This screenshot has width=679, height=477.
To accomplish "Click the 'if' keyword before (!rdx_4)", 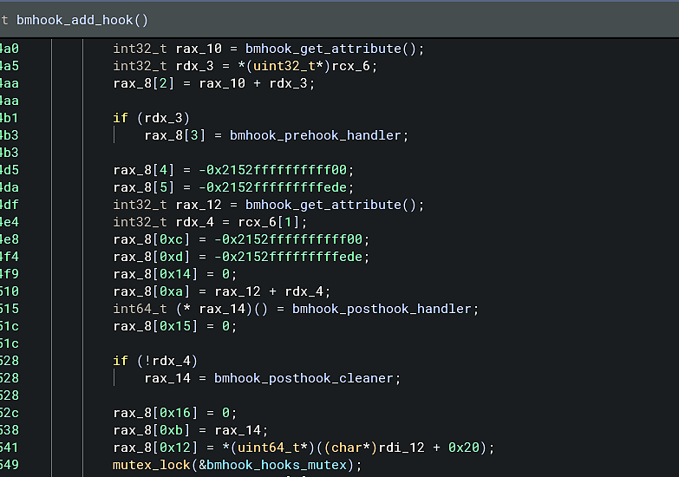I will [120, 361].
